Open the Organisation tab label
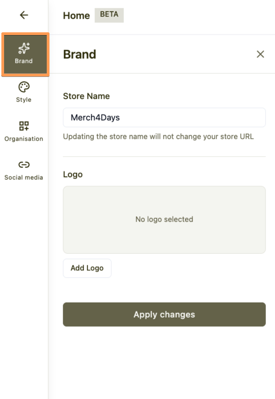The image size is (275, 399). coord(24,139)
